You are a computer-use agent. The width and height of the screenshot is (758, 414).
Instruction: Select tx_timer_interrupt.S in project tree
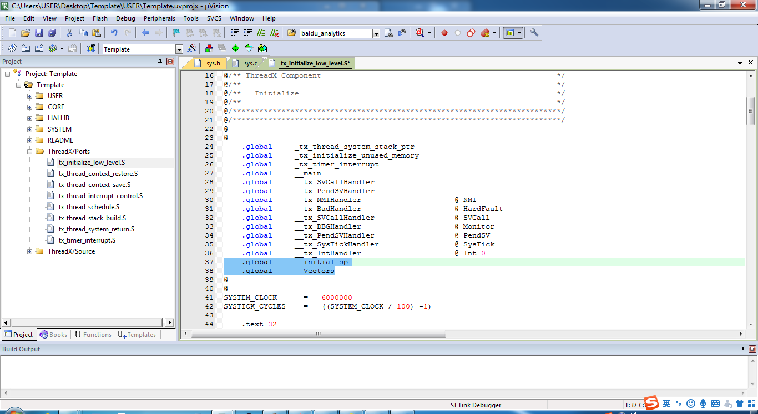[87, 240]
